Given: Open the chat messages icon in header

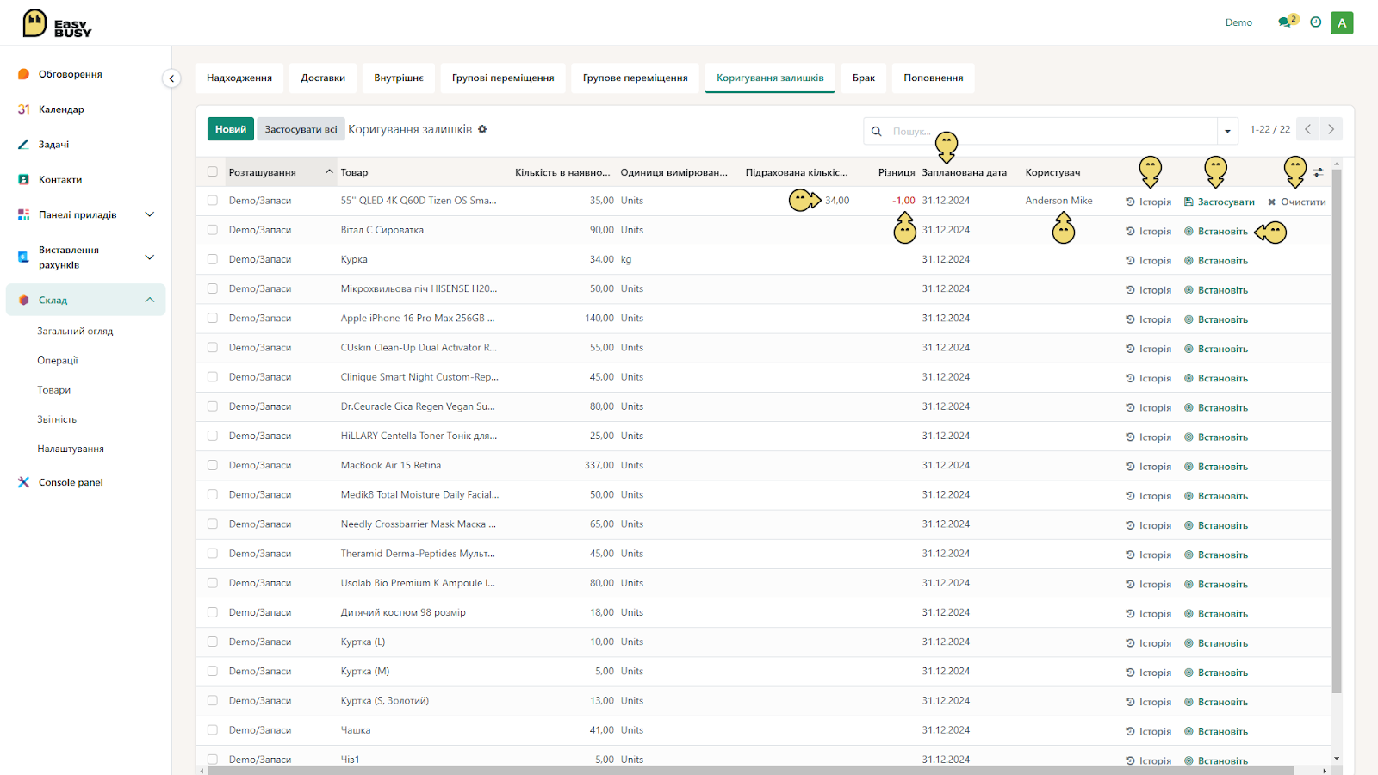Looking at the screenshot, I should click(1285, 22).
